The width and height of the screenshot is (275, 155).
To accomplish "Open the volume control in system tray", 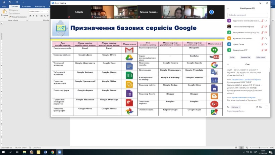I will point(251,152).
